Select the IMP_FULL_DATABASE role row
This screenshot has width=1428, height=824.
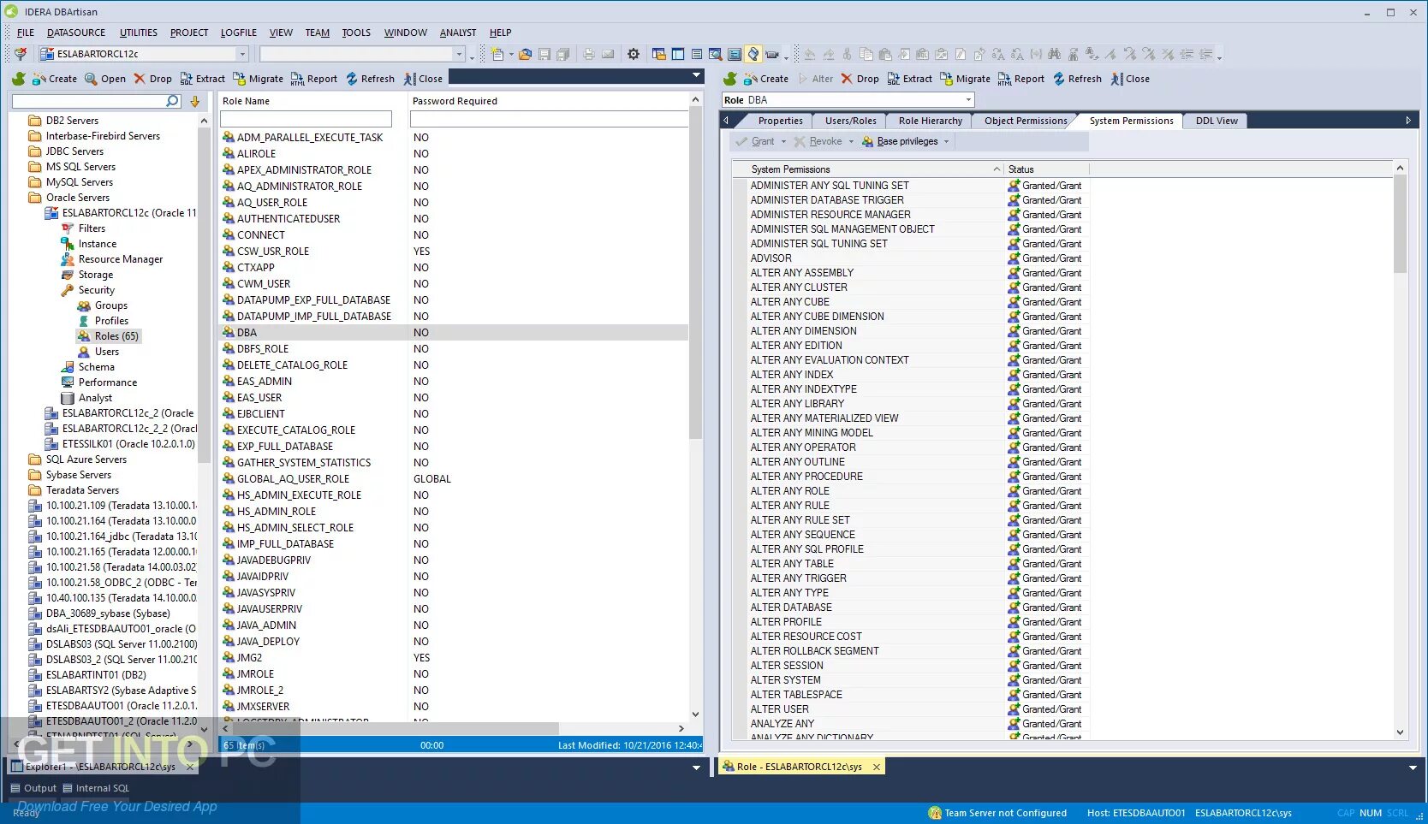(x=454, y=544)
